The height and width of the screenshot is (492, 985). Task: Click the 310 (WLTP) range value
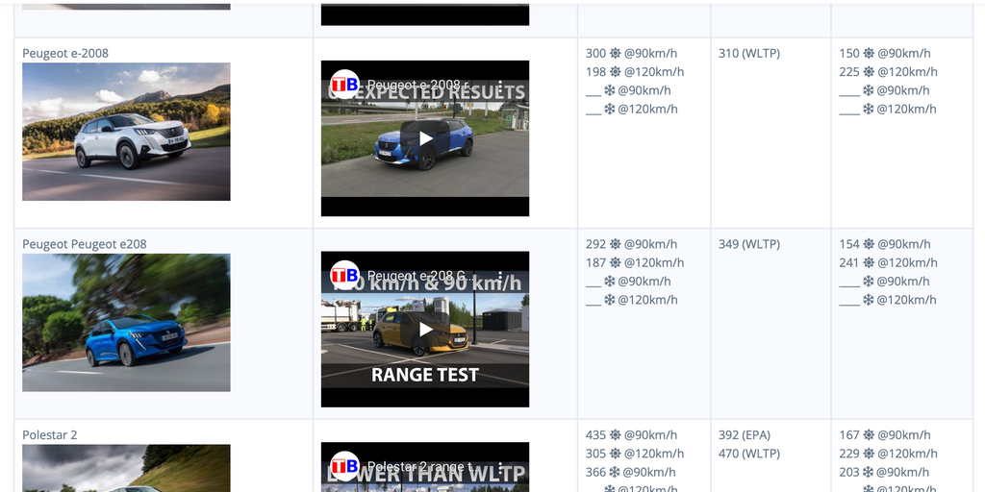coord(749,54)
